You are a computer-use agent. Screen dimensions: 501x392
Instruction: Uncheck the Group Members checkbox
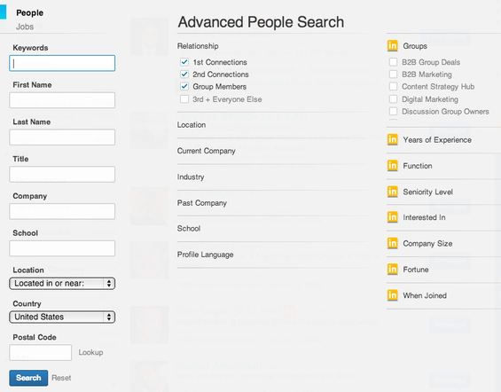tap(184, 86)
